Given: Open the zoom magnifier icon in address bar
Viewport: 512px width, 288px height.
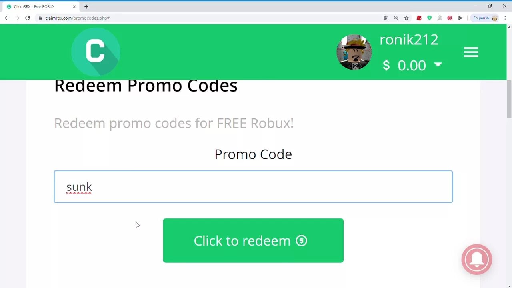Looking at the screenshot, I should 396,18.
